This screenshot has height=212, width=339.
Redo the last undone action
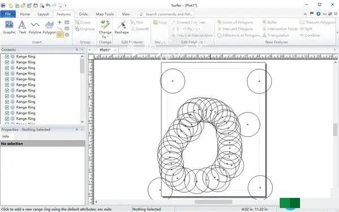54,5
